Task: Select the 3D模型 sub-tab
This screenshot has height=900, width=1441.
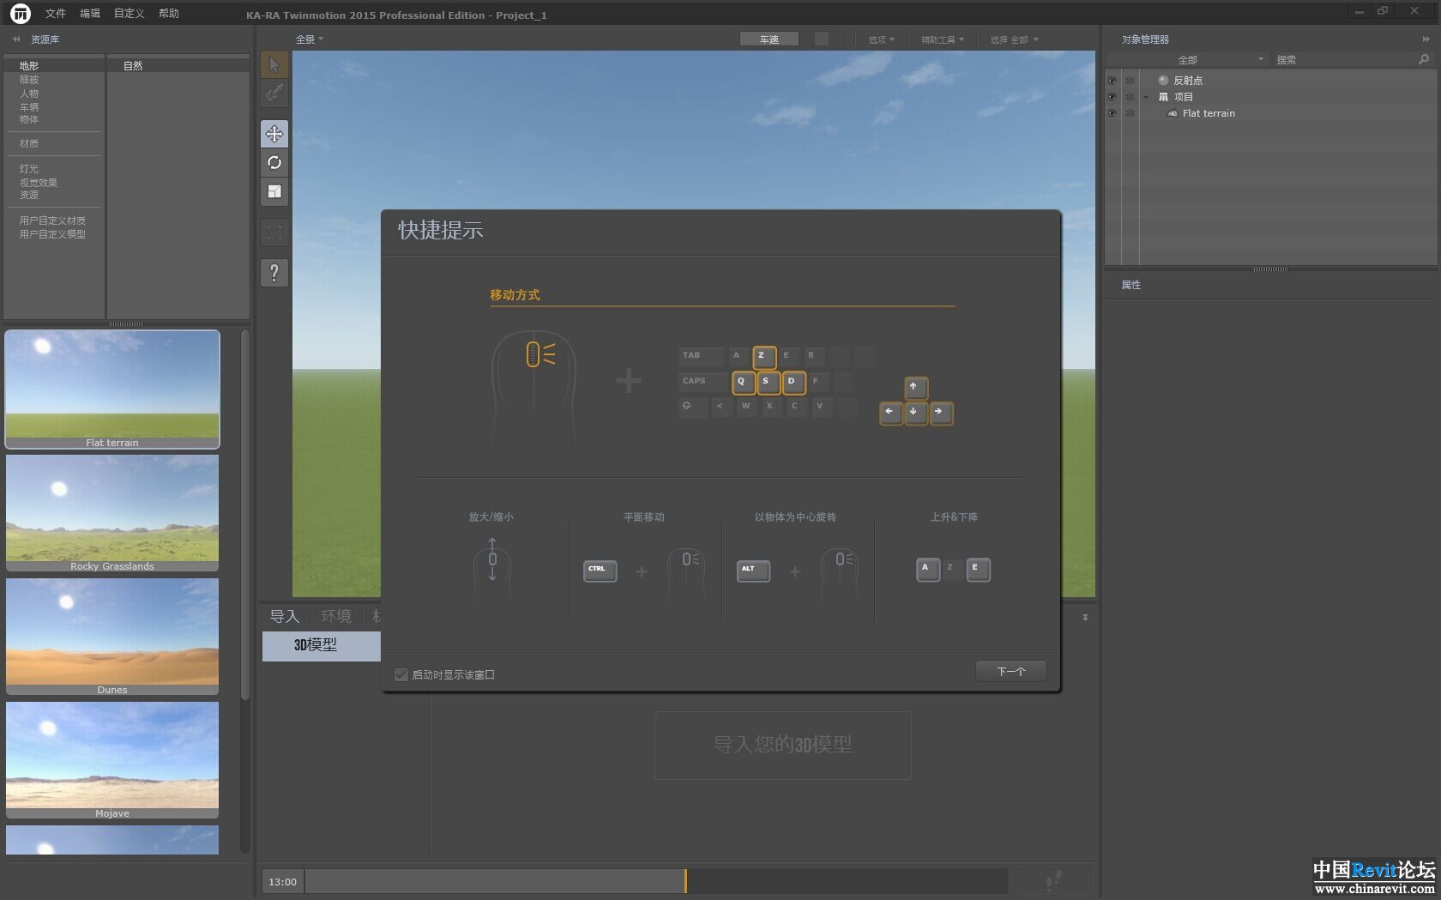Action: point(321,646)
